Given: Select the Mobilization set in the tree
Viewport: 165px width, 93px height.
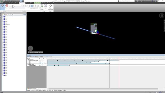Looking at the screenshot, I should pos(7,25).
